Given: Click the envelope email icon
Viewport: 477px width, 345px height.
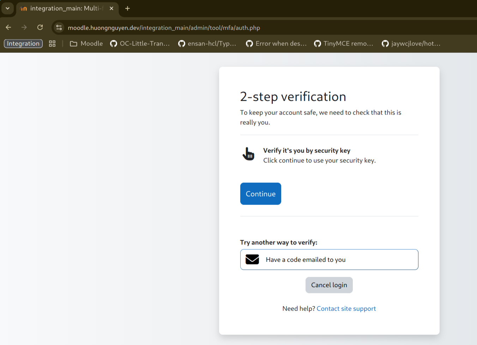Looking at the screenshot, I should pos(252,259).
